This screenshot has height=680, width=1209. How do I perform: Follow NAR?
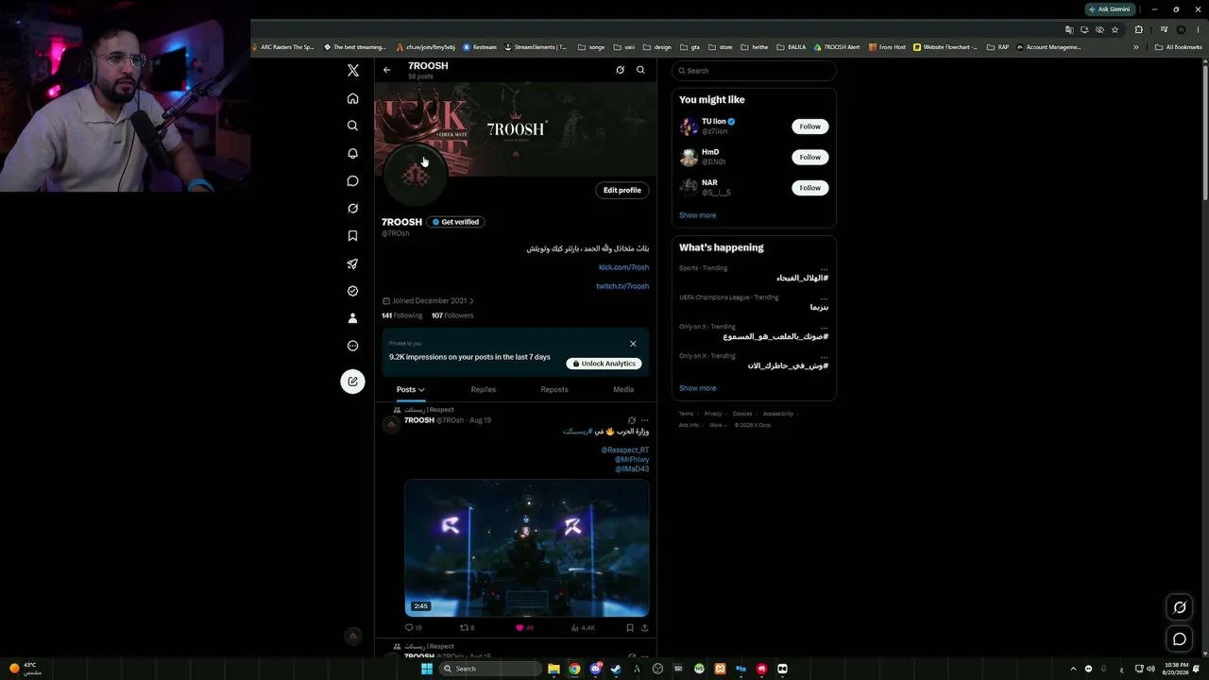(810, 188)
